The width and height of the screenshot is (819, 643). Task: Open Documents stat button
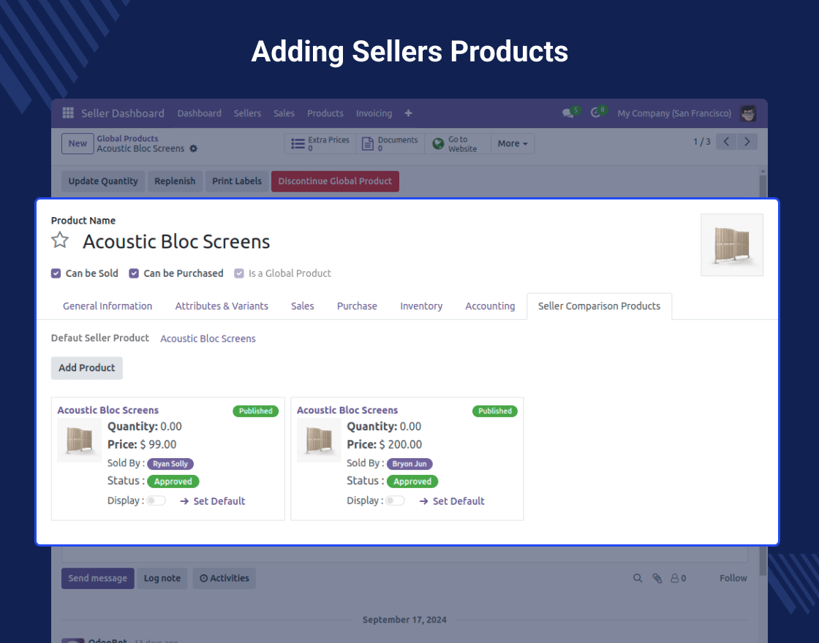coord(390,143)
